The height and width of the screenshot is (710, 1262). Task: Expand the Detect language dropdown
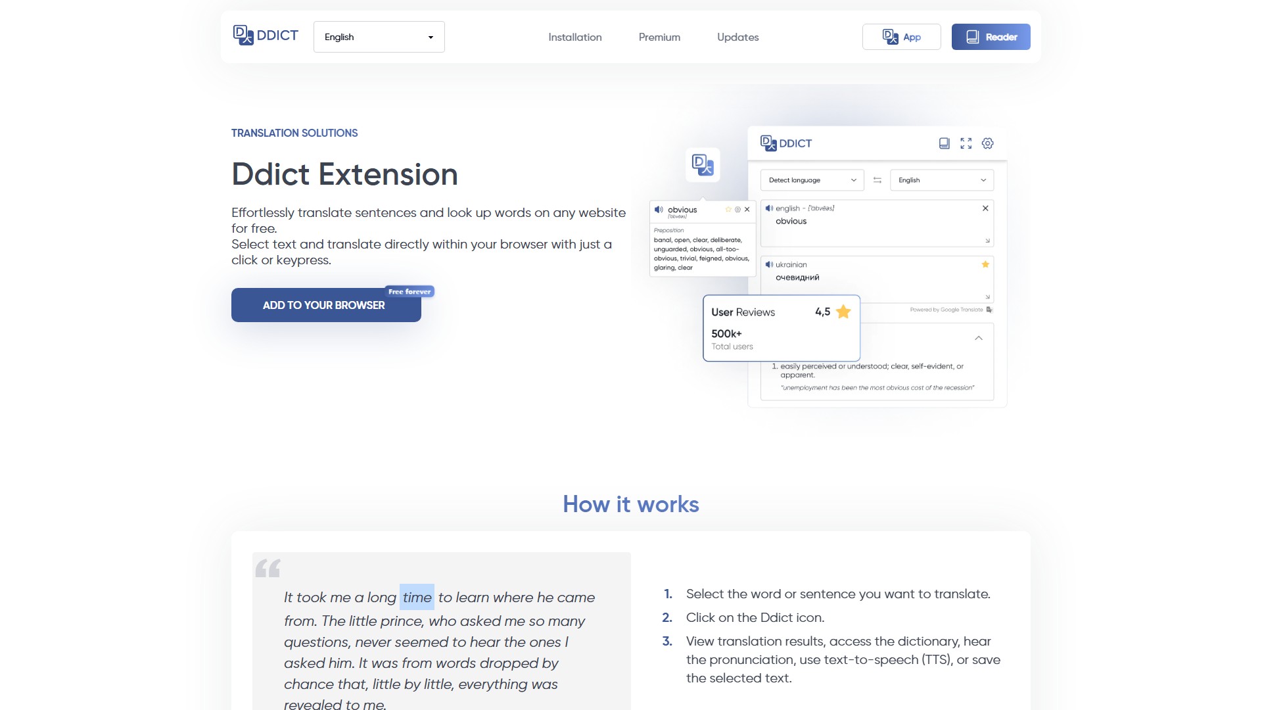[x=812, y=180]
